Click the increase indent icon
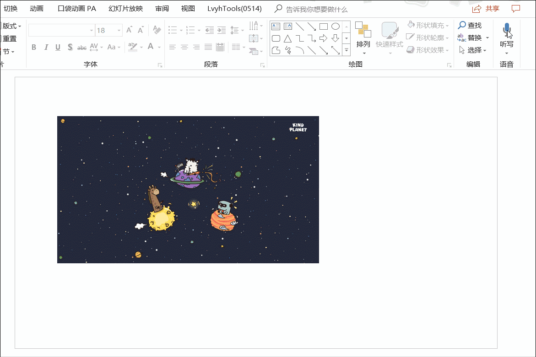This screenshot has height=357, width=536. coord(222,30)
